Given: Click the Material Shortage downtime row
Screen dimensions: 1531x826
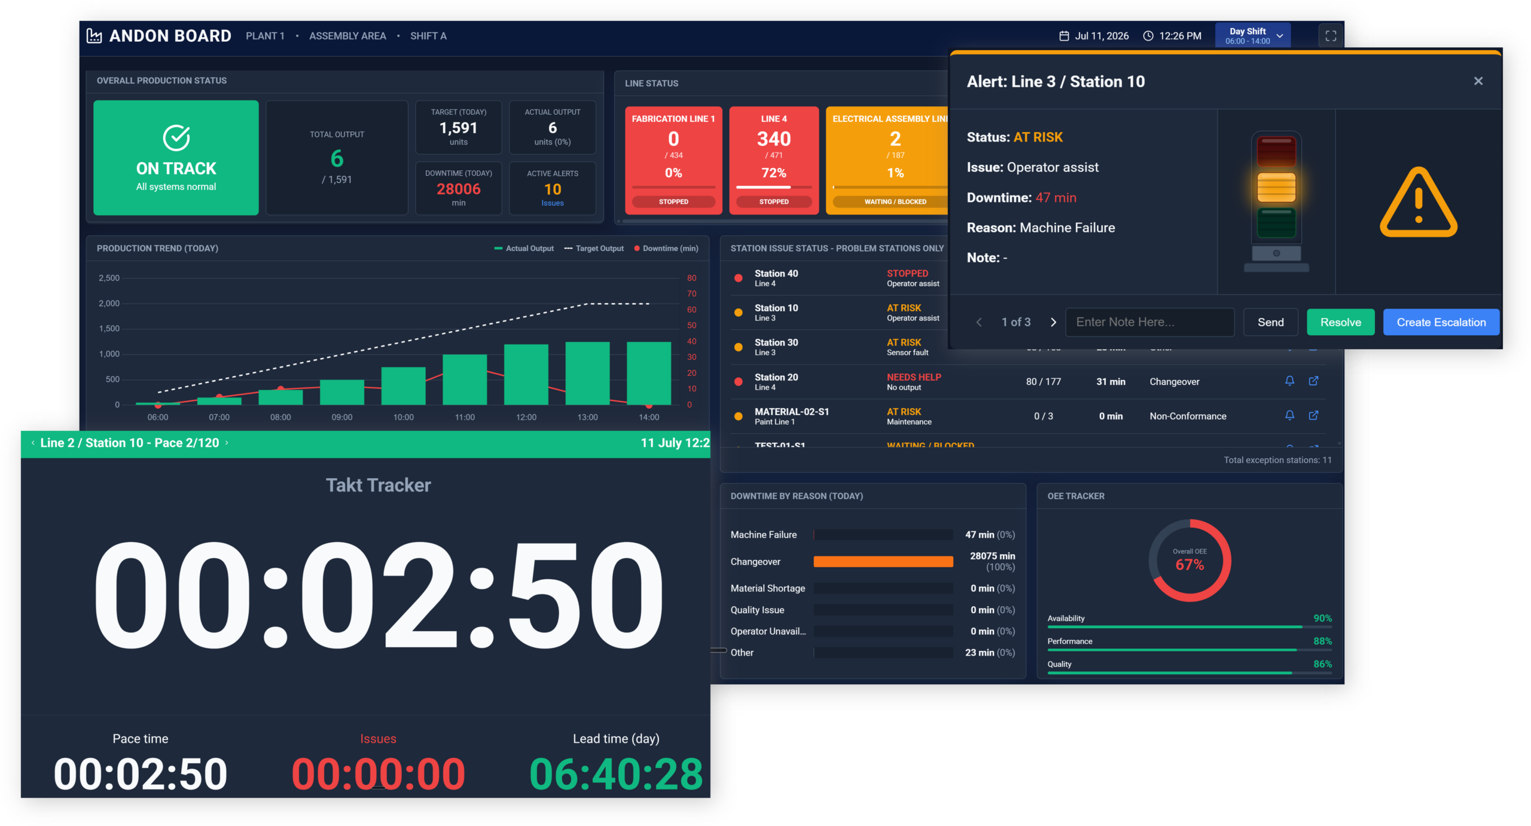Looking at the screenshot, I should [x=872, y=588].
